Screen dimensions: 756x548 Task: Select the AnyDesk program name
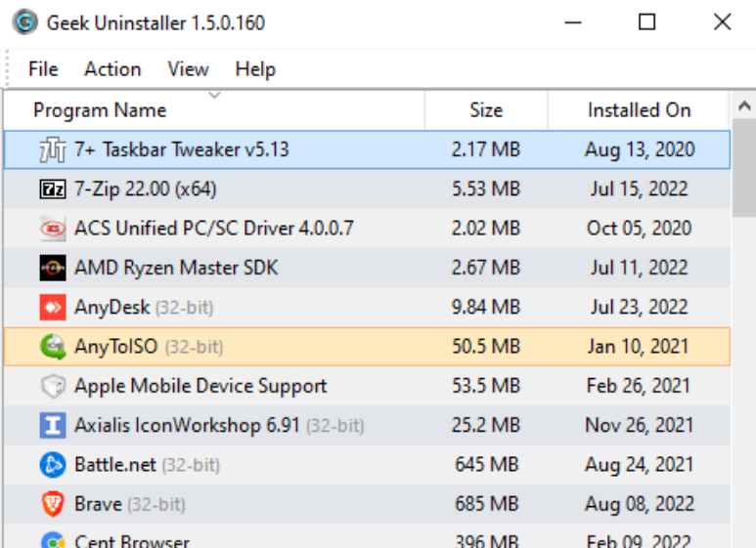coord(111,308)
